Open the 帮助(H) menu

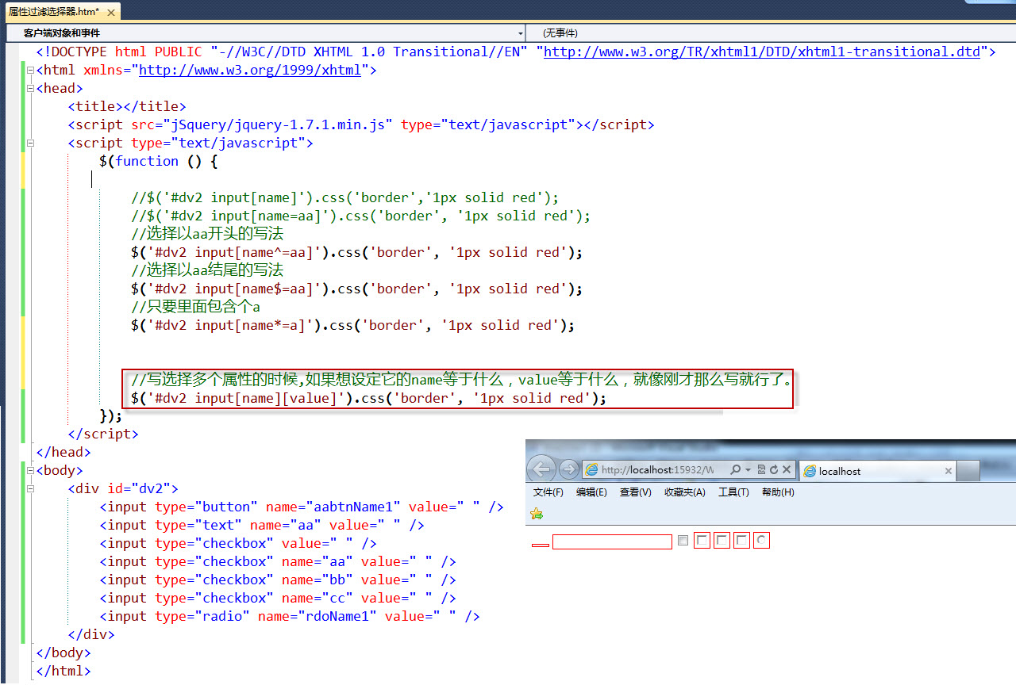[x=778, y=492]
